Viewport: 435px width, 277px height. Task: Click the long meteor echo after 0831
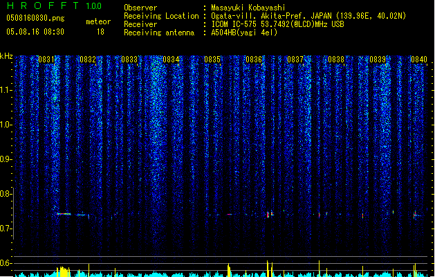tap(64, 214)
